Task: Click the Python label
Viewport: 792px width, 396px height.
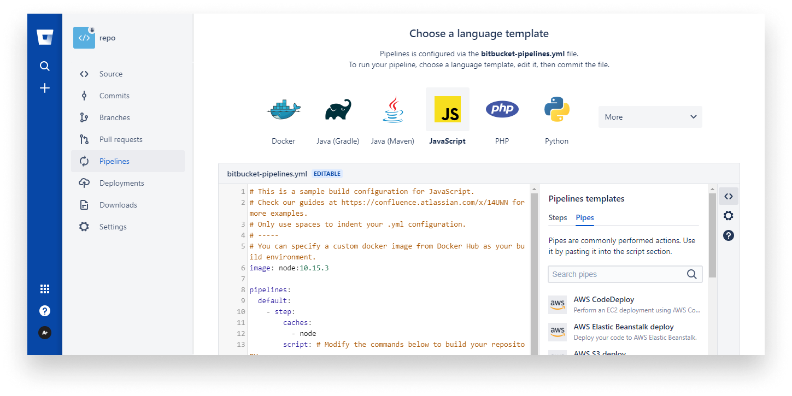Action: 556,141
